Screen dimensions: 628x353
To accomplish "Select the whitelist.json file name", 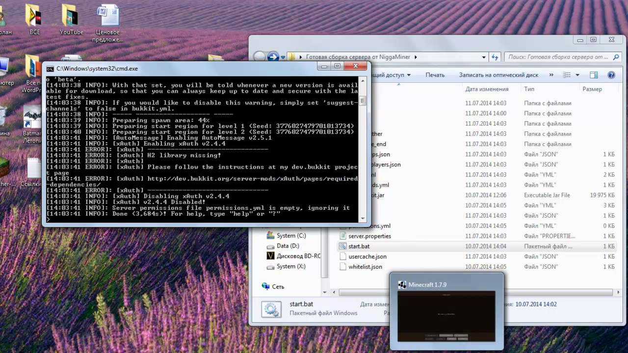I will point(365,267).
